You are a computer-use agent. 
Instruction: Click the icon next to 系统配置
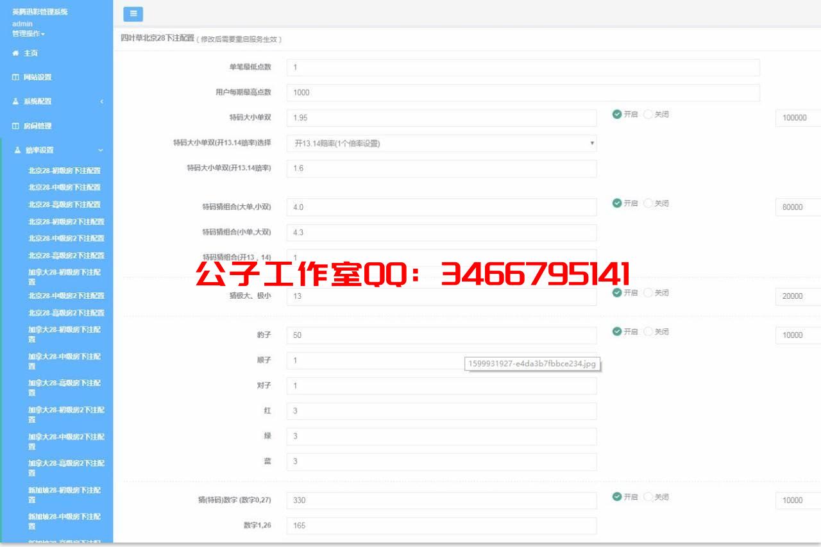pos(15,101)
